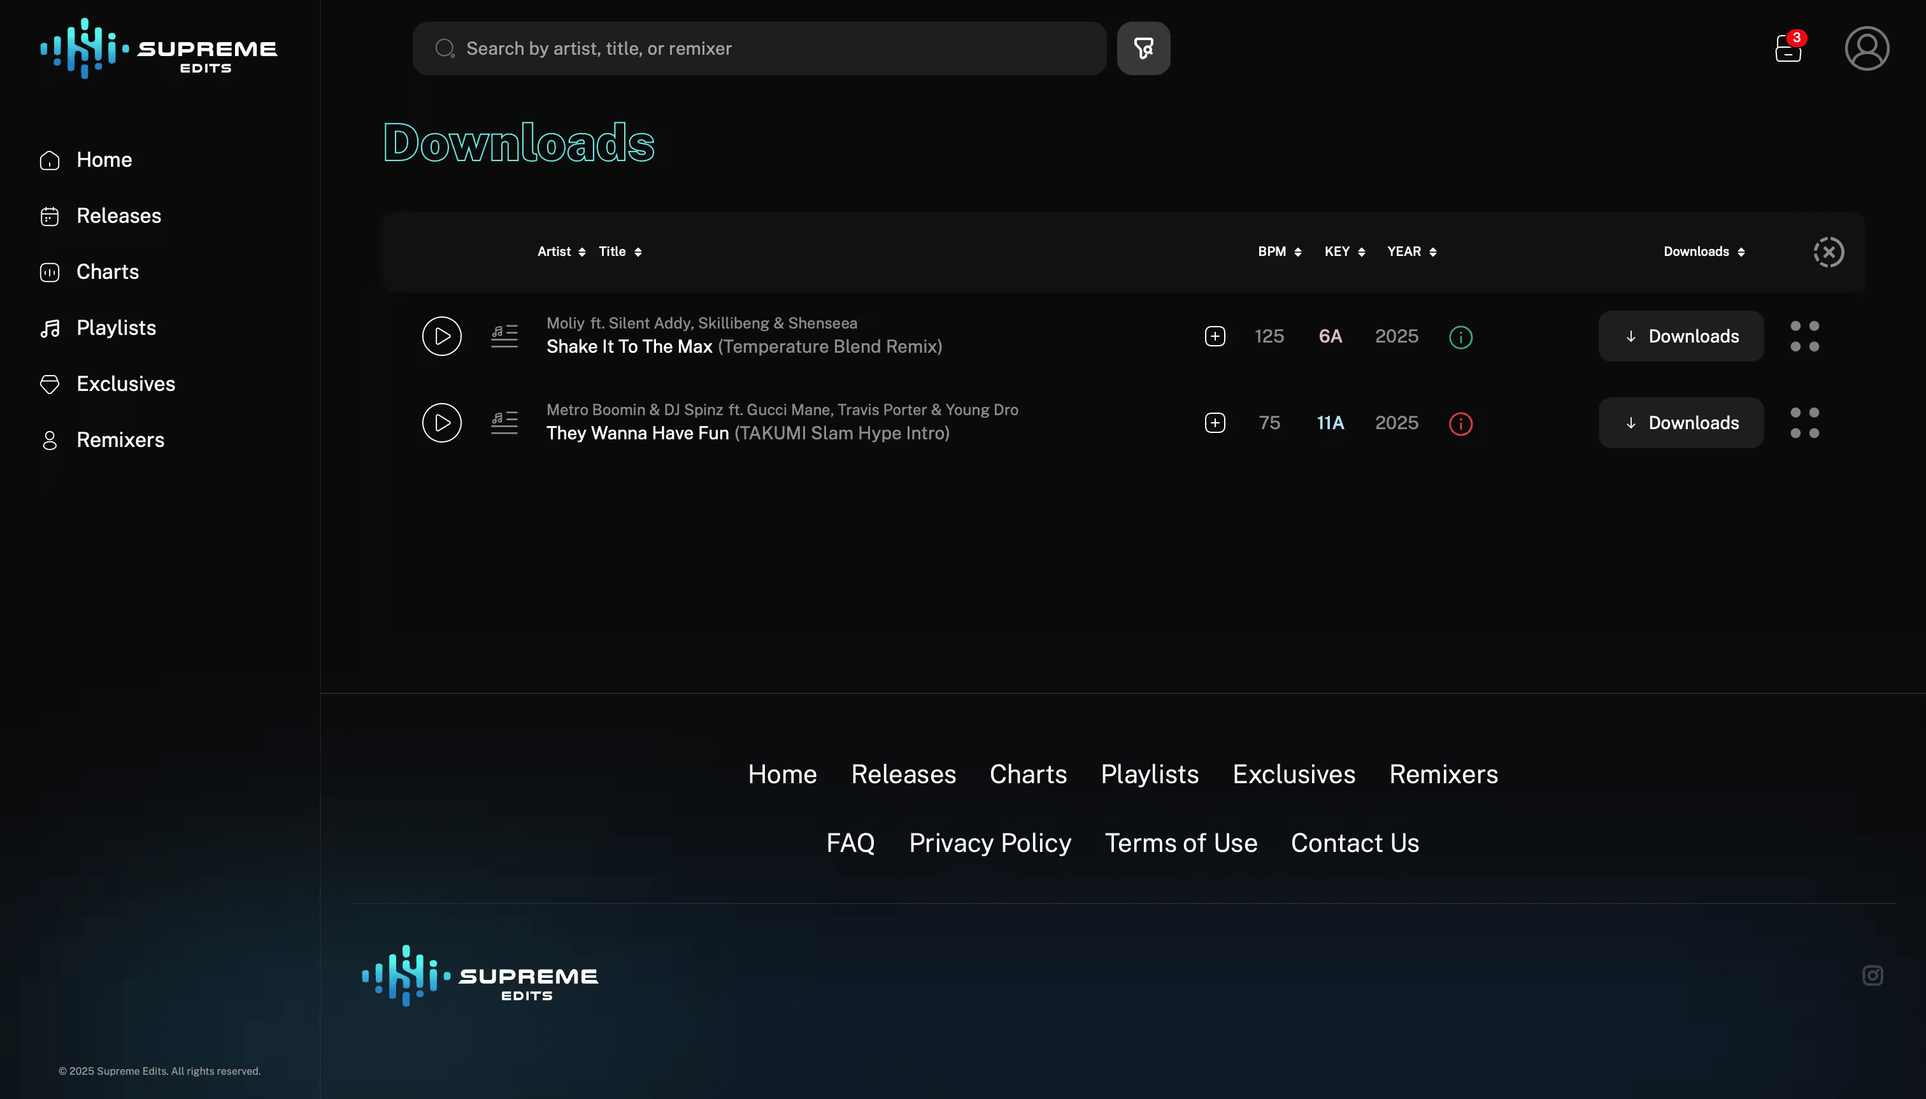Open the search filter options

1143,48
